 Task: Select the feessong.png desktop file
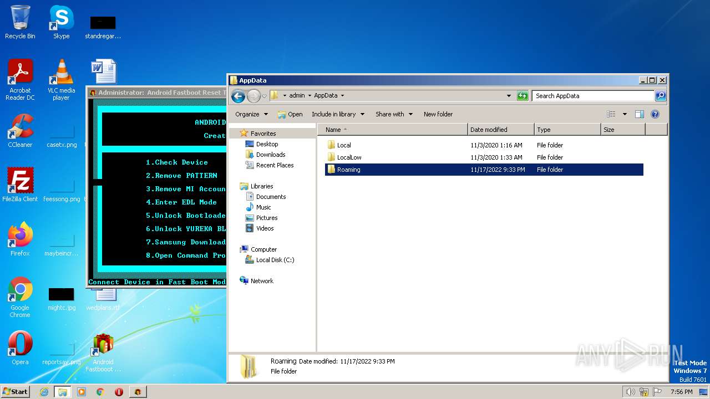click(62, 190)
